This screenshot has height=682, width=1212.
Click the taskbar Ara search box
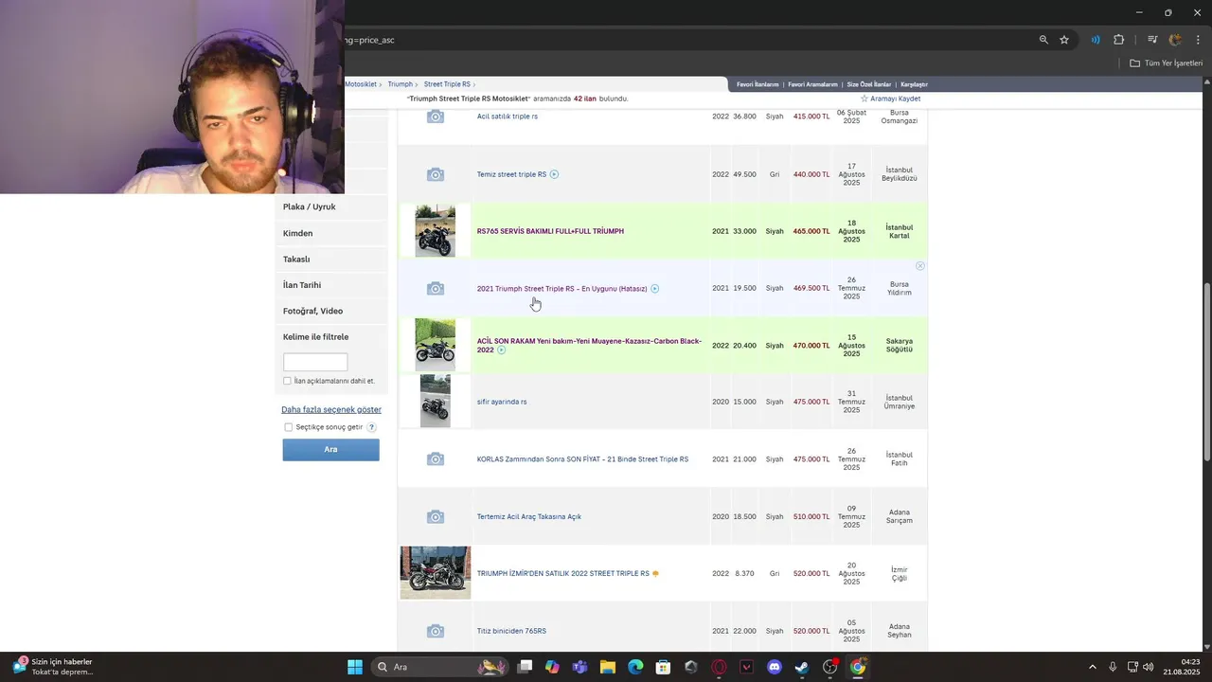click(x=441, y=667)
